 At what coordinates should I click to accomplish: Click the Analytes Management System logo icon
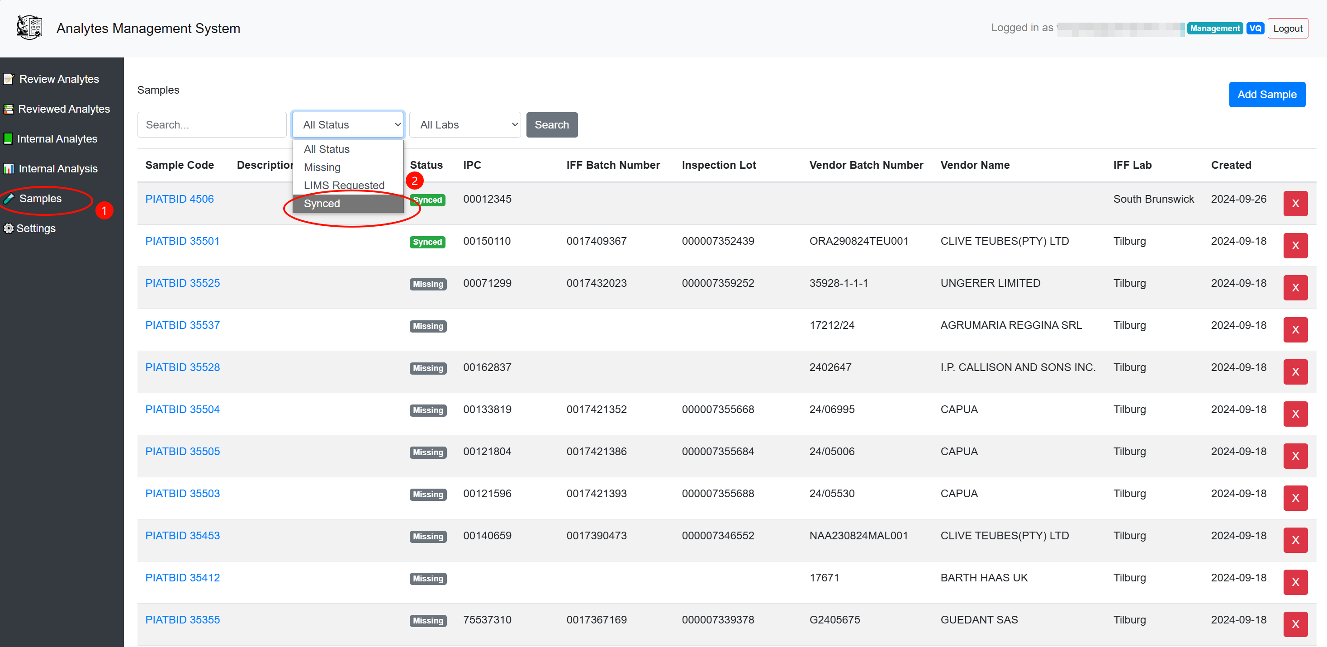tap(29, 28)
